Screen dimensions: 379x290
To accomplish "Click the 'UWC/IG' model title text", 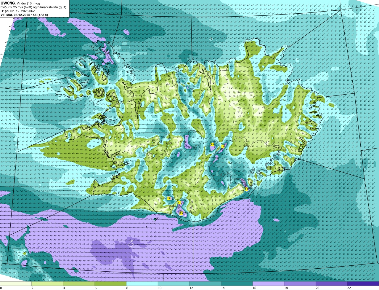I will (x=8, y=3).
